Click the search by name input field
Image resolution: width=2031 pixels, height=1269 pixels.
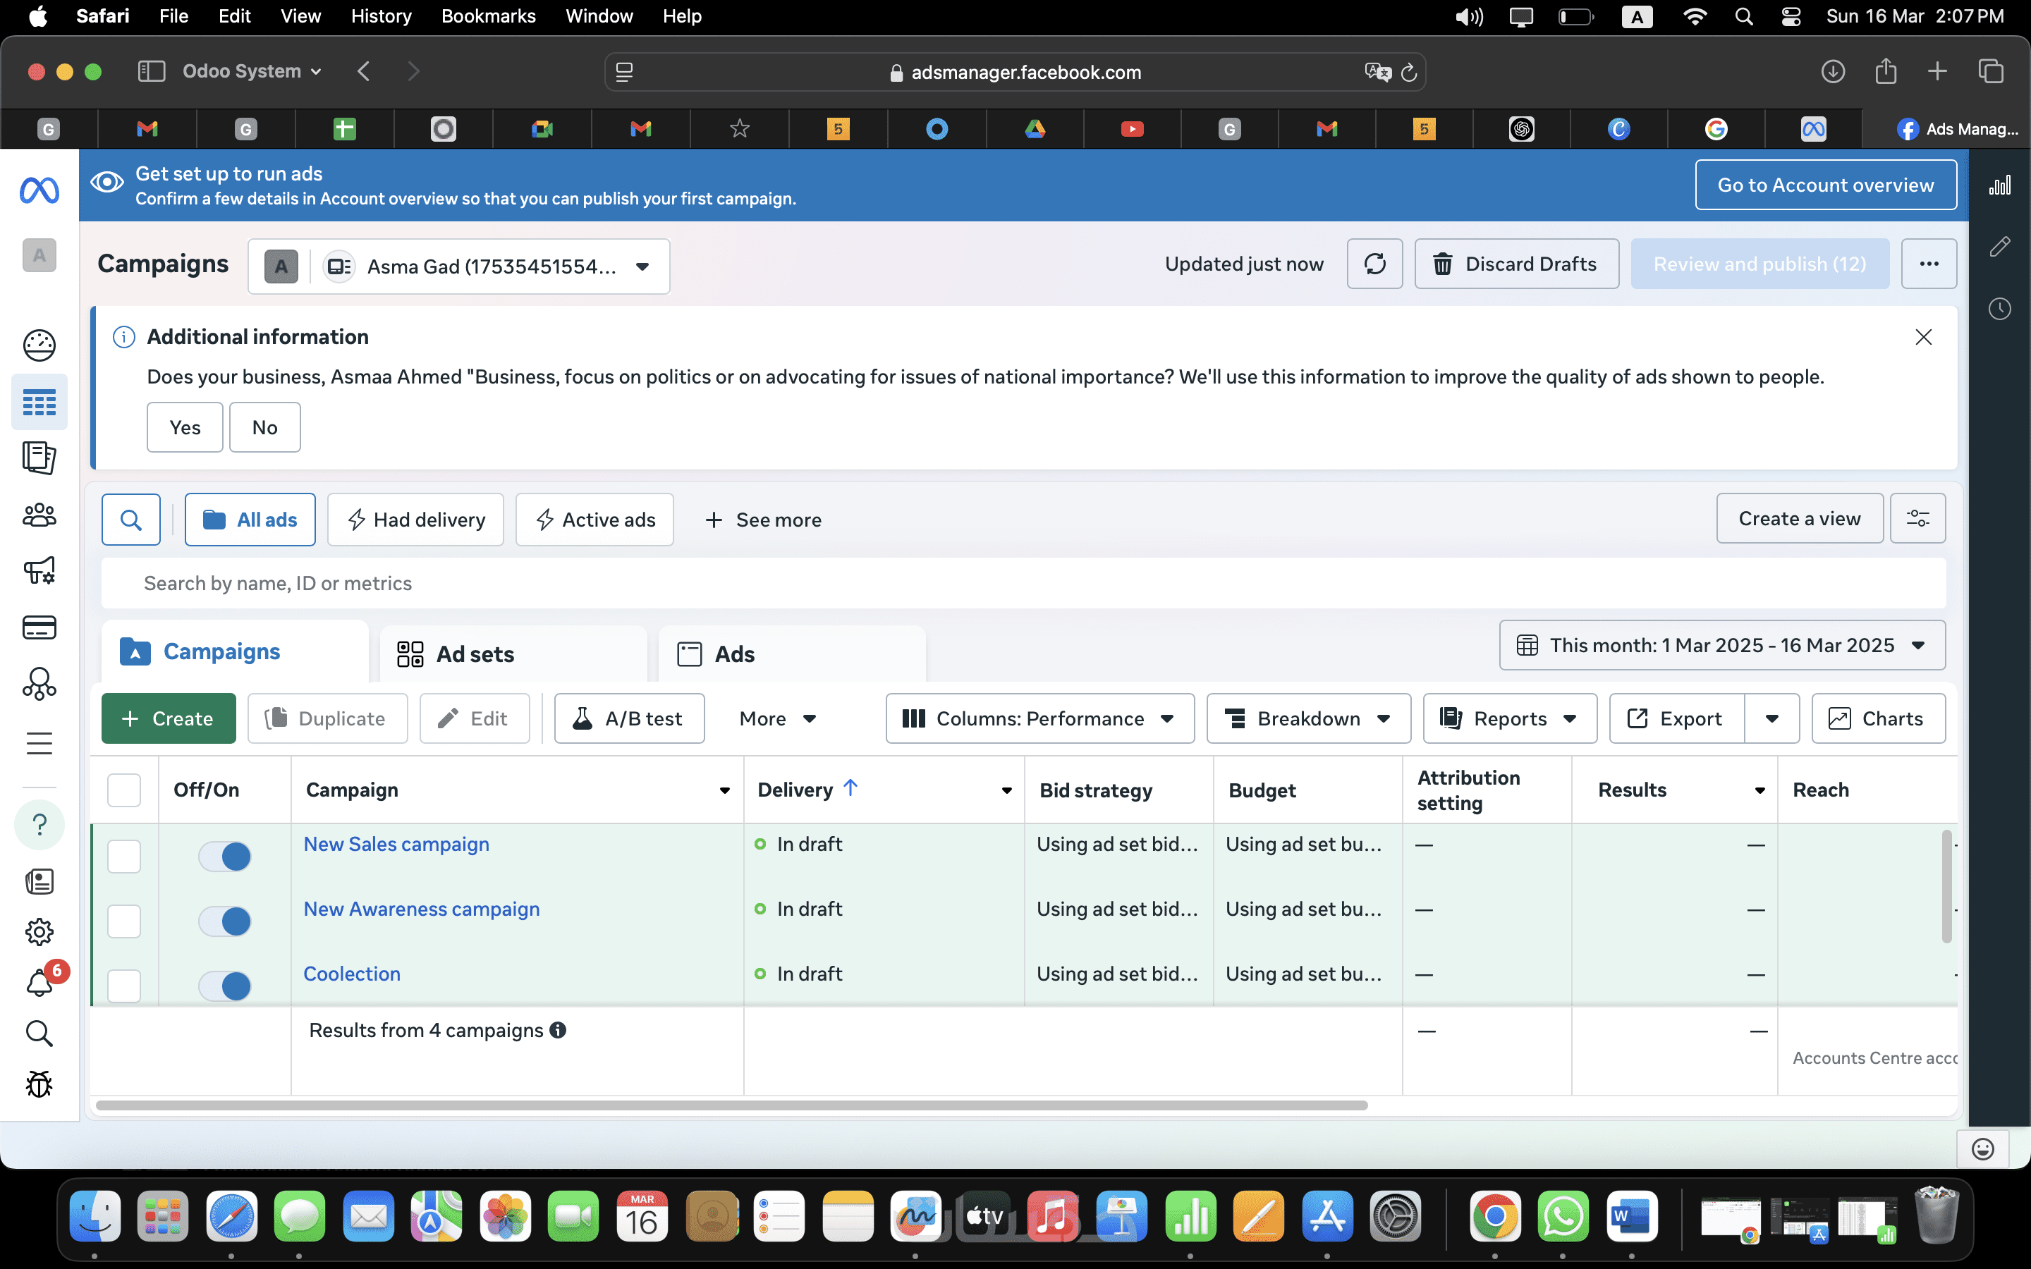click(1023, 583)
